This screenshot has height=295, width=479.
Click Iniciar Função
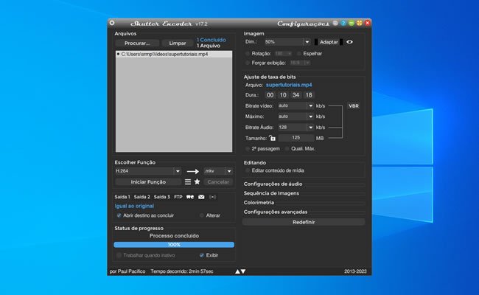[x=148, y=182]
